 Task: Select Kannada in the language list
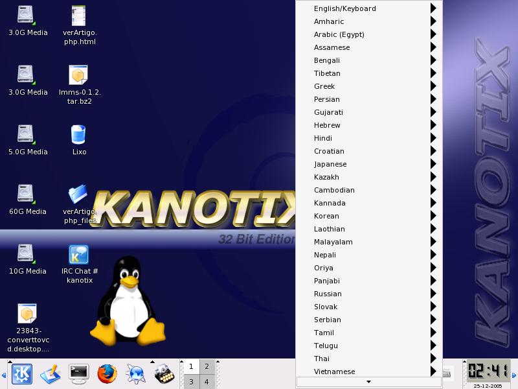369,203
